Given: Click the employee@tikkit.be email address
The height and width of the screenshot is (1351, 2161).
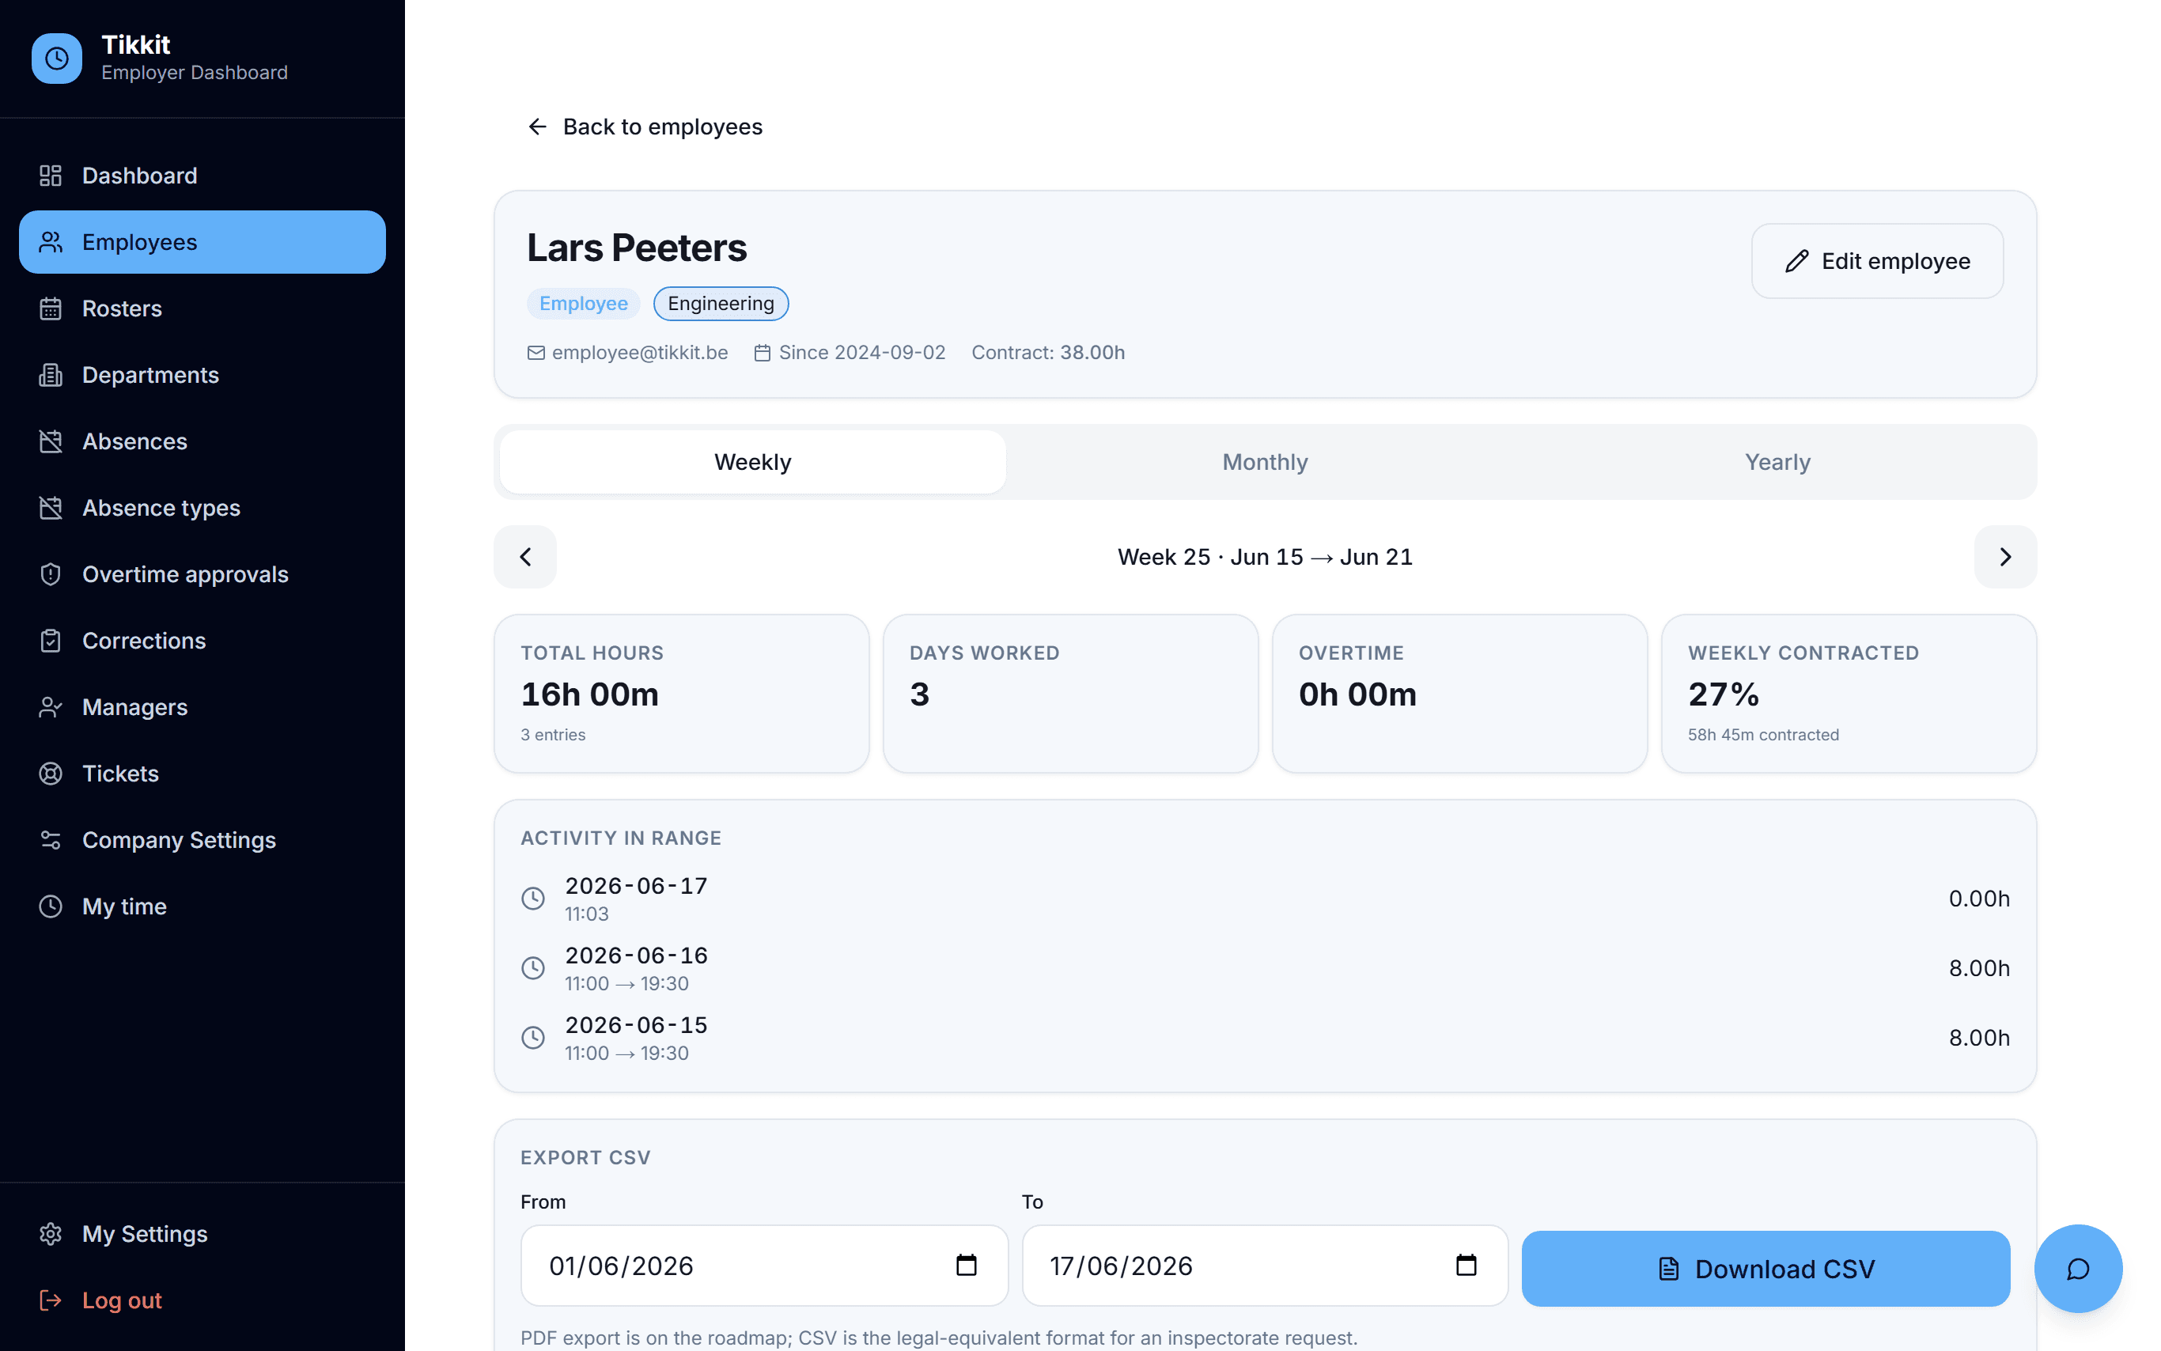Looking at the screenshot, I should (640, 353).
